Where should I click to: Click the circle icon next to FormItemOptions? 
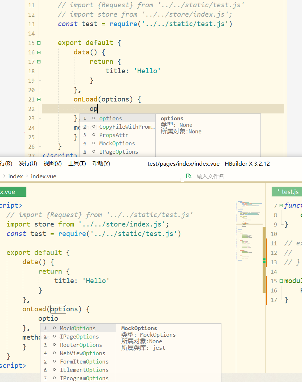tap(54, 361)
